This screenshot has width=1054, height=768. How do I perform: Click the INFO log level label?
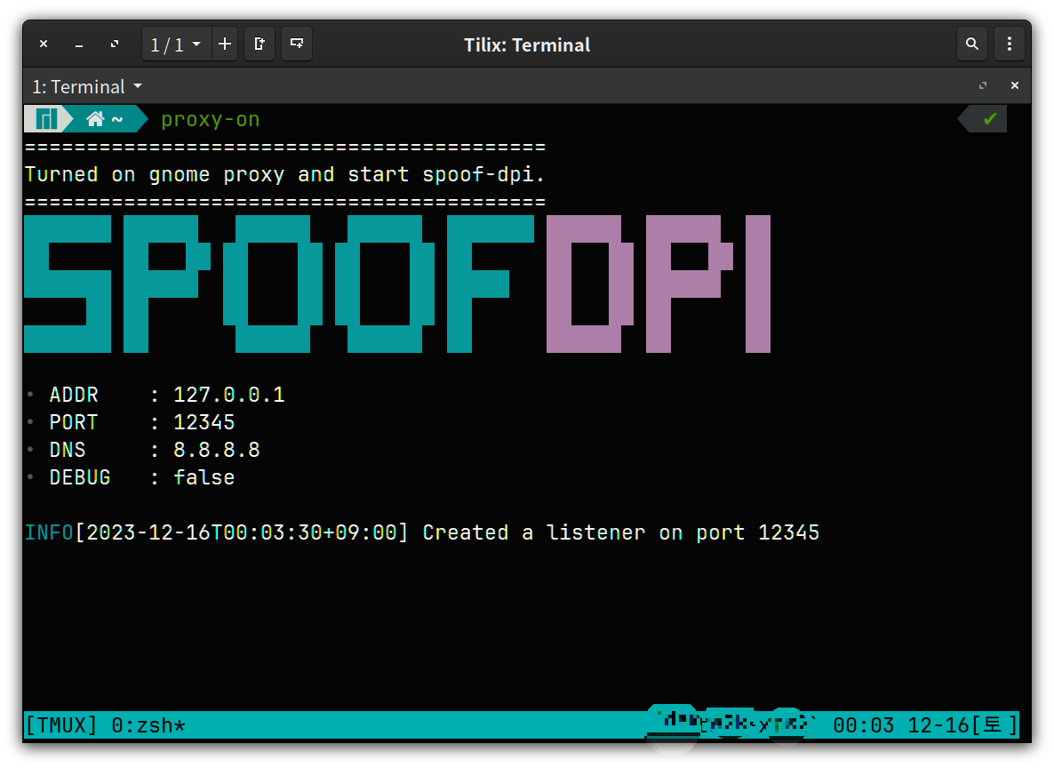point(49,532)
